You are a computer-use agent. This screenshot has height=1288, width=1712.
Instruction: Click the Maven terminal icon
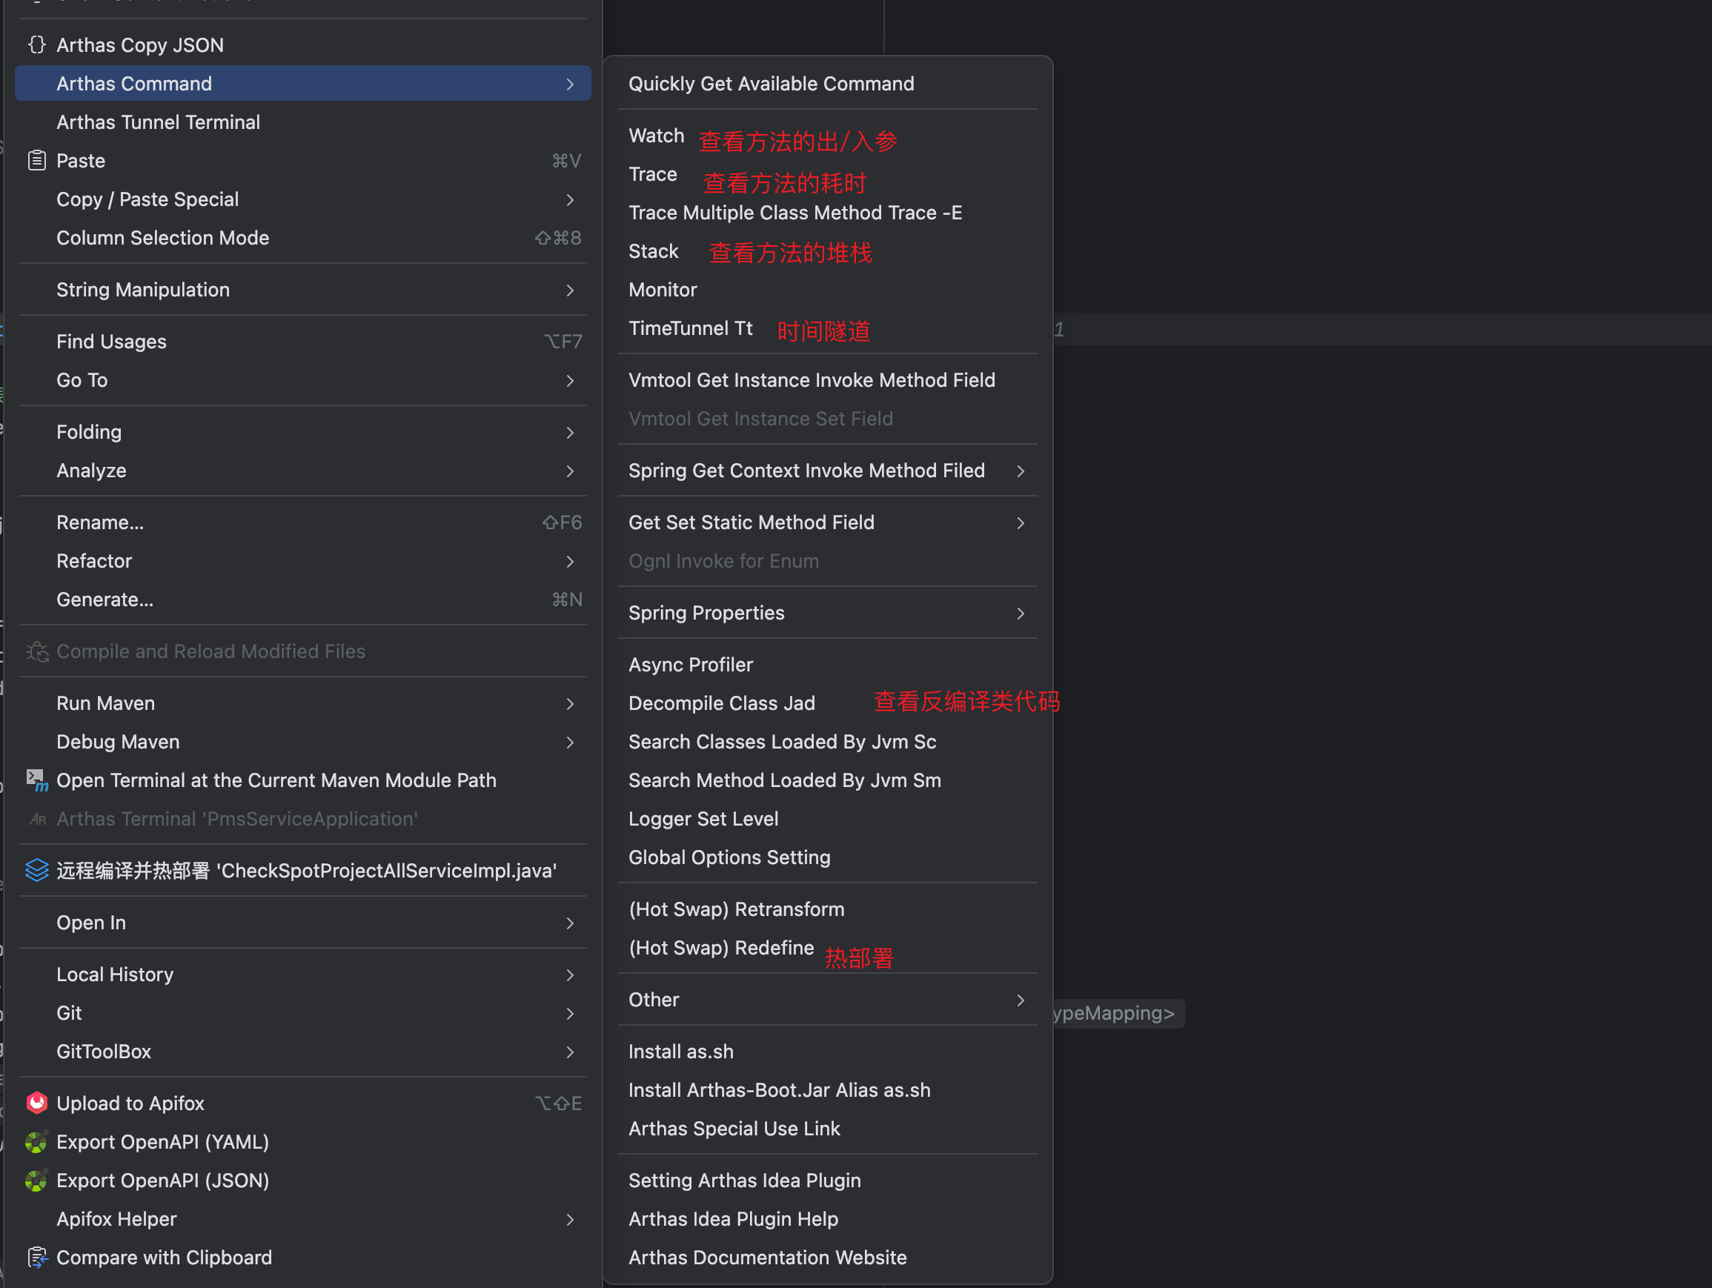[36, 780]
